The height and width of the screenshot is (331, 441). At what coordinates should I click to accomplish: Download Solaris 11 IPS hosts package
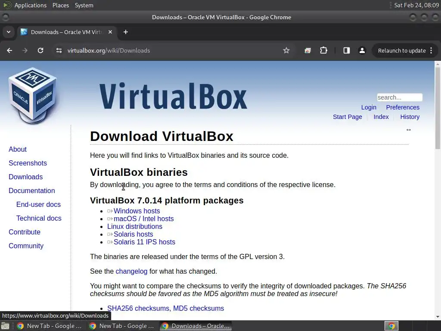click(x=144, y=242)
